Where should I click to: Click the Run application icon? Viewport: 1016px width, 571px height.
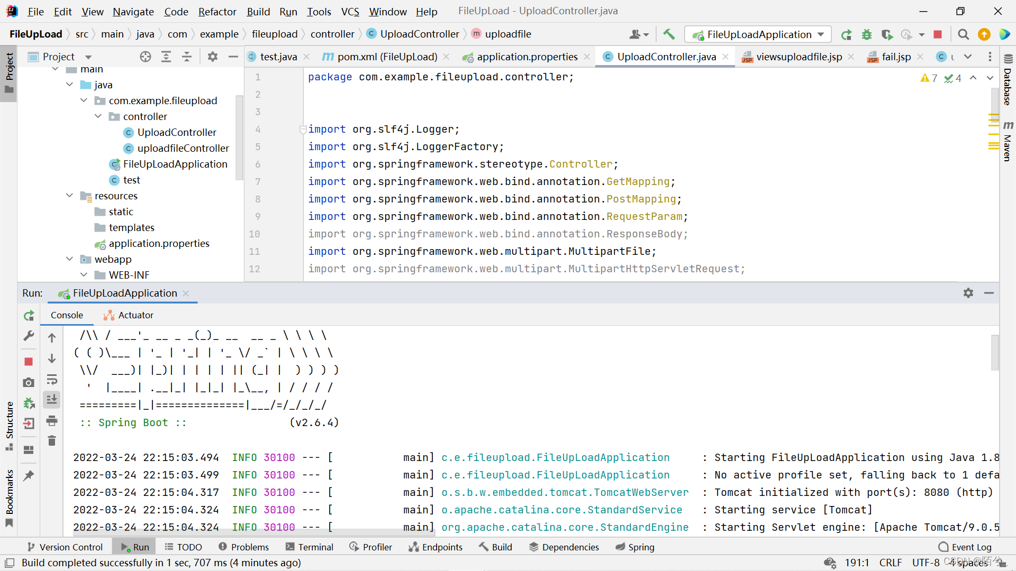846,34
